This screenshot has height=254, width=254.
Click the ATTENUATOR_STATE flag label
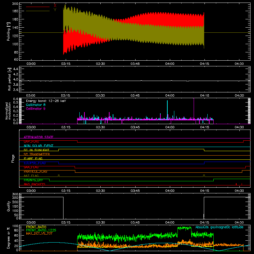point(38,137)
